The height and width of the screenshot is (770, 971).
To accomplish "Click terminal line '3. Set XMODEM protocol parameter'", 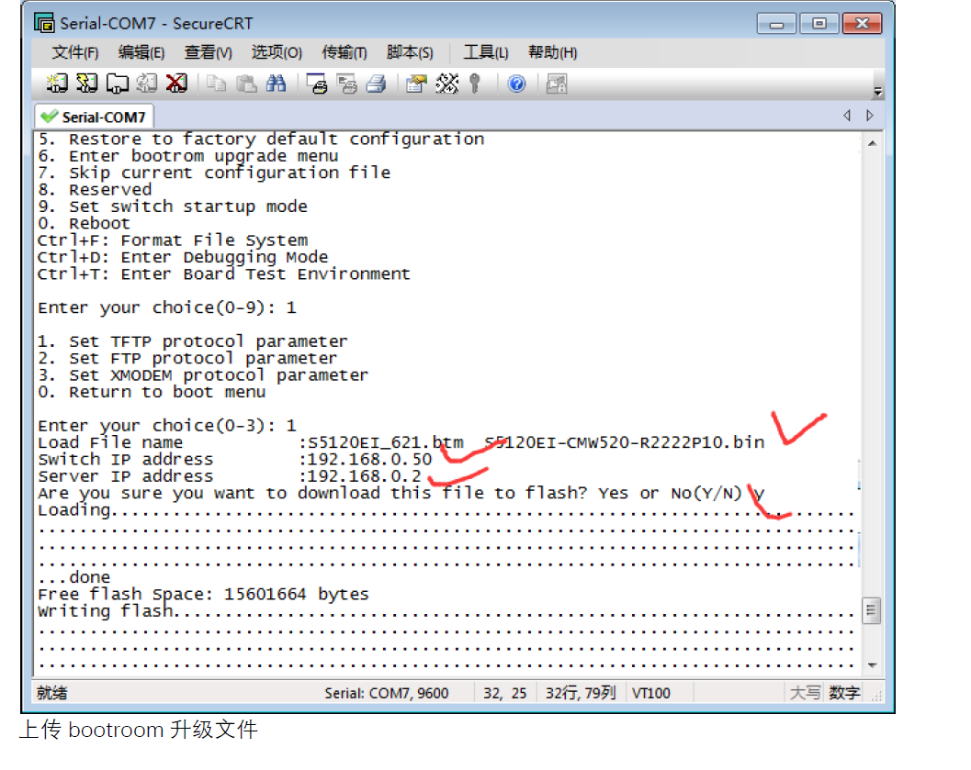I will (203, 374).
